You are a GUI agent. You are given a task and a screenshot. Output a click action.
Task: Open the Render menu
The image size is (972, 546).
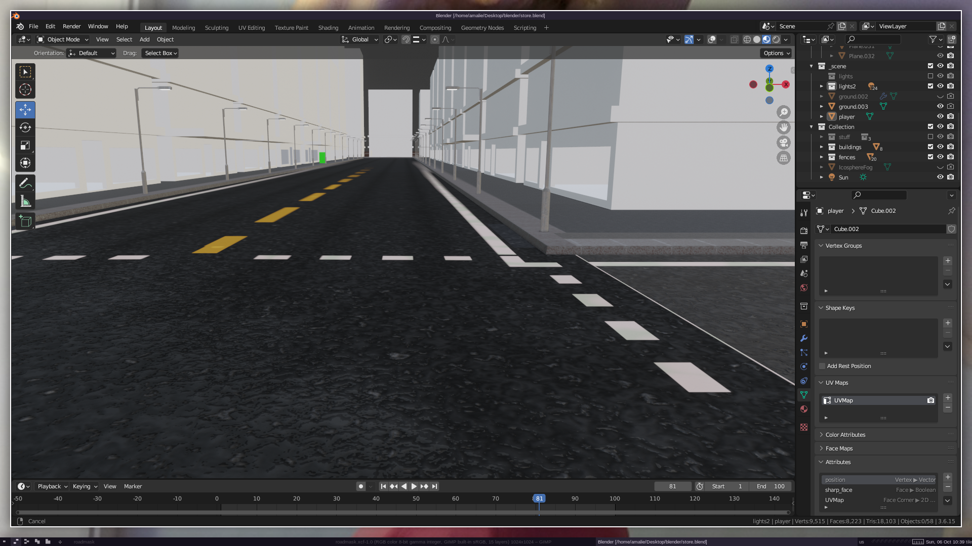point(71,26)
